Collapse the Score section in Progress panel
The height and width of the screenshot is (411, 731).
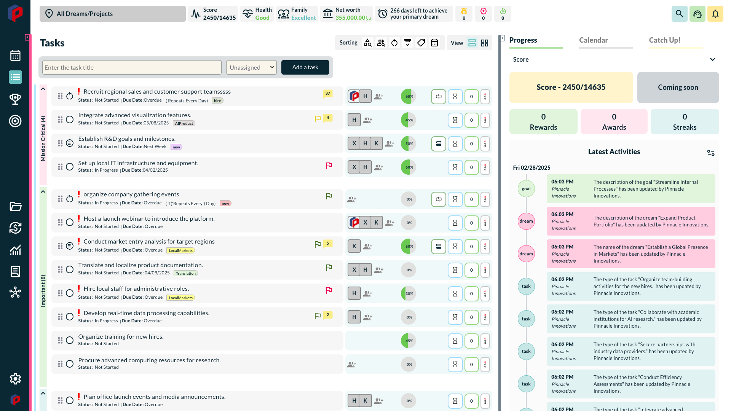(x=712, y=59)
